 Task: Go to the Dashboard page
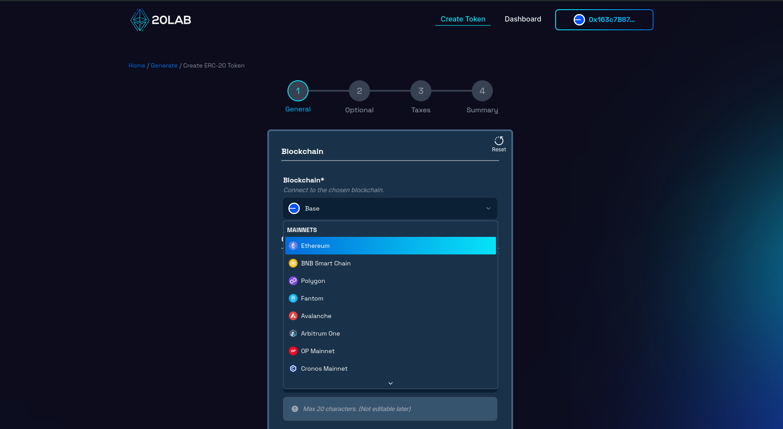point(523,19)
